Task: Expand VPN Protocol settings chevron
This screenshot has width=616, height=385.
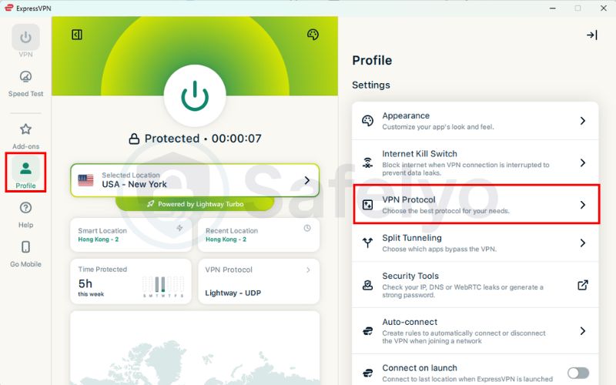Action: pyautogui.click(x=583, y=205)
